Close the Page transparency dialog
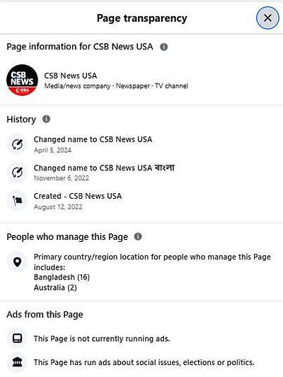283x377 pixels. [267, 18]
